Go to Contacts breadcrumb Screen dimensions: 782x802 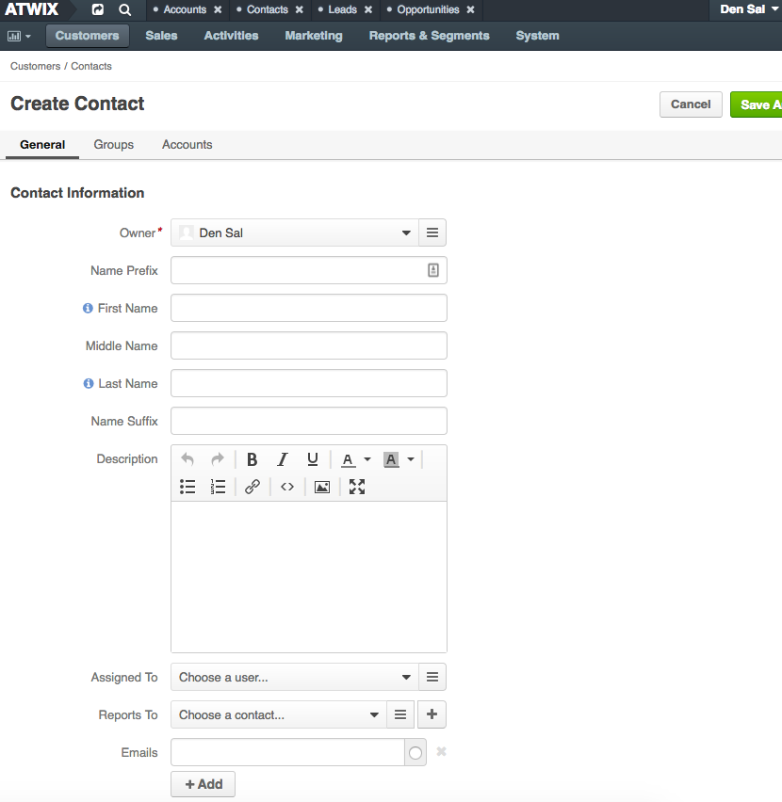click(x=91, y=66)
